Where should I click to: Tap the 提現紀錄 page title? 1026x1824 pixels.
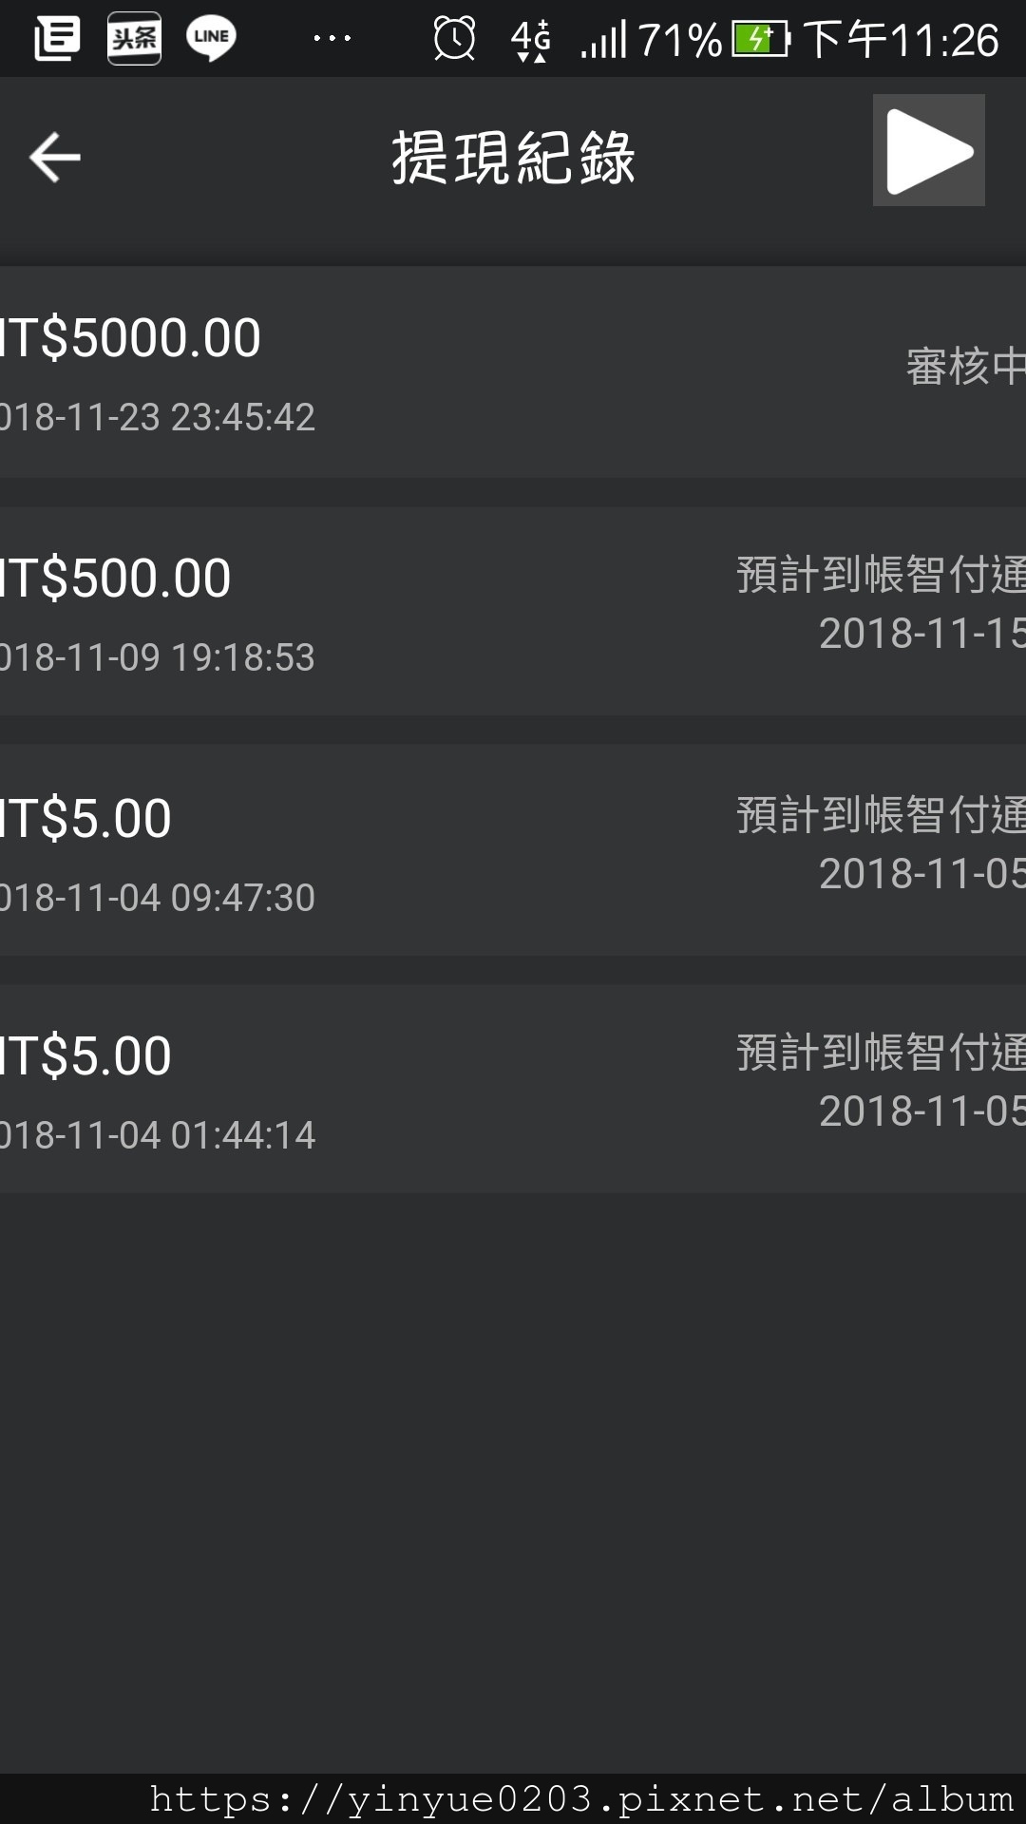pos(513,158)
